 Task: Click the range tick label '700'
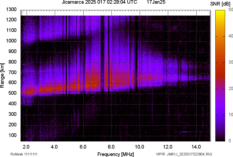pos(12,72)
